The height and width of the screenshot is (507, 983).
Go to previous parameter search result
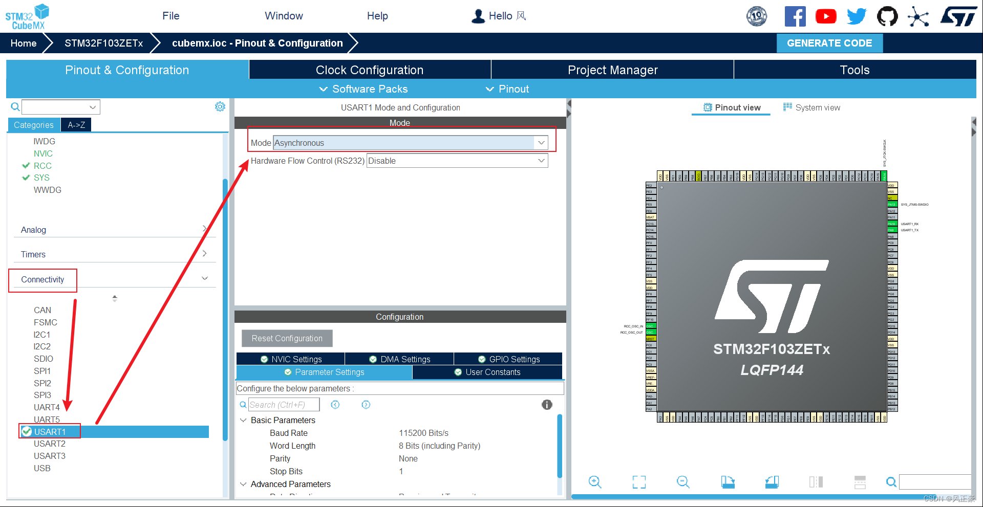coord(335,405)
